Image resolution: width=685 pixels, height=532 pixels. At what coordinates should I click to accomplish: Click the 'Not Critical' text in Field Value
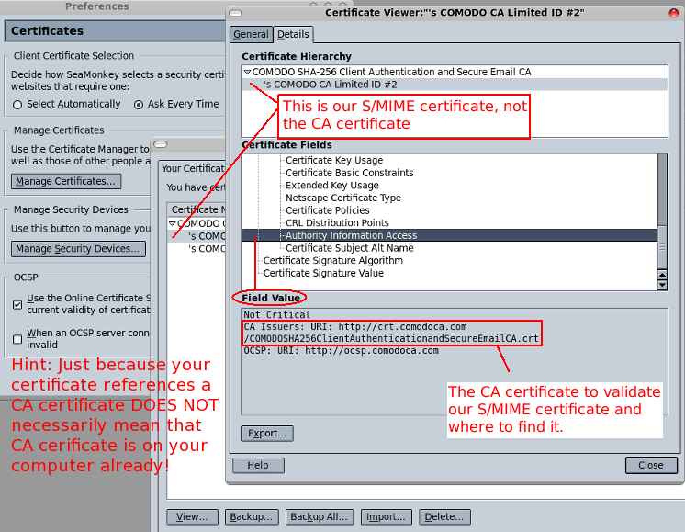click(277, 315)
